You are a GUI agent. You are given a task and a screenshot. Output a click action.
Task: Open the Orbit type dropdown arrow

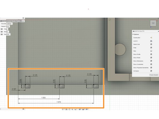64,109
